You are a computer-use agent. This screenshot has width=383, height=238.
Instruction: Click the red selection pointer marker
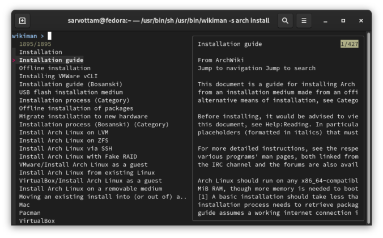14,60
